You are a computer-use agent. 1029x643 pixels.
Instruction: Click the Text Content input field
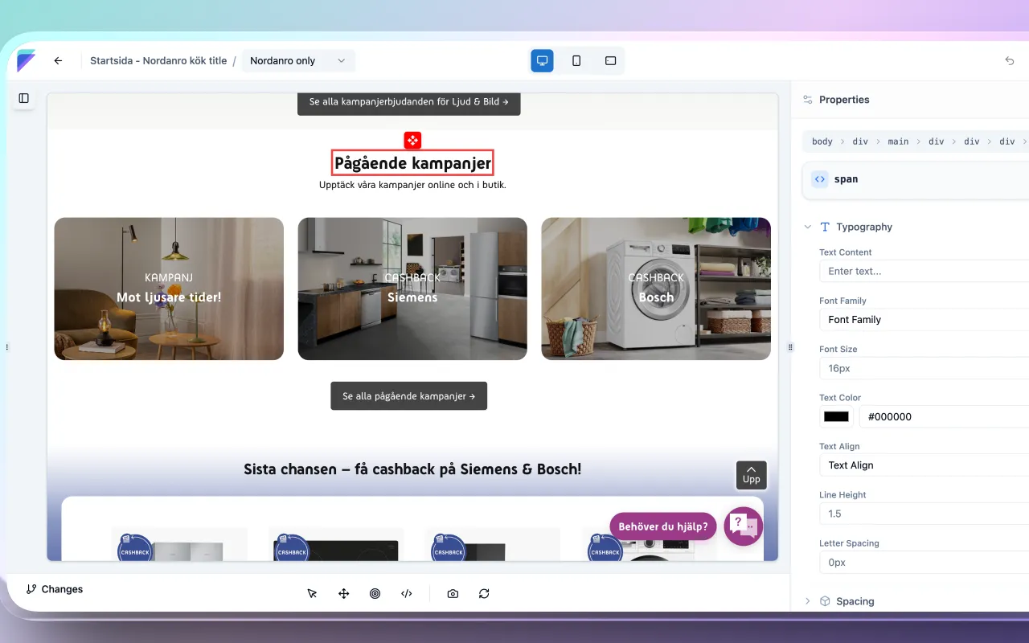924,271
